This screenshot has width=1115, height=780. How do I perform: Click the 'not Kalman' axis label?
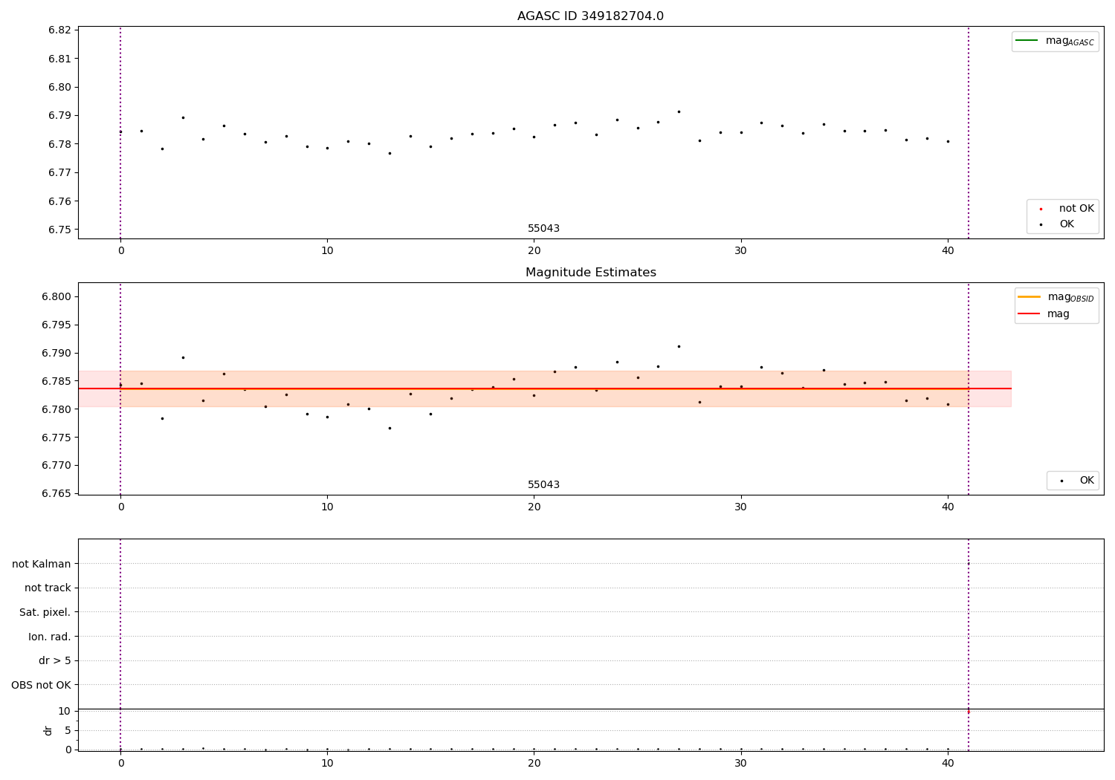[x=42, y=564]
